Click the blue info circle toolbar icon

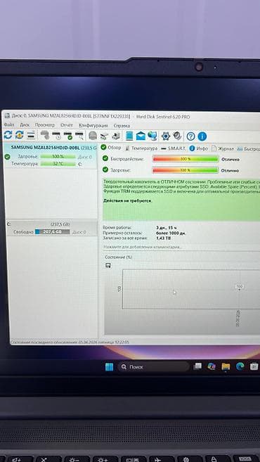pyautogui.click(x=202, y=136)
